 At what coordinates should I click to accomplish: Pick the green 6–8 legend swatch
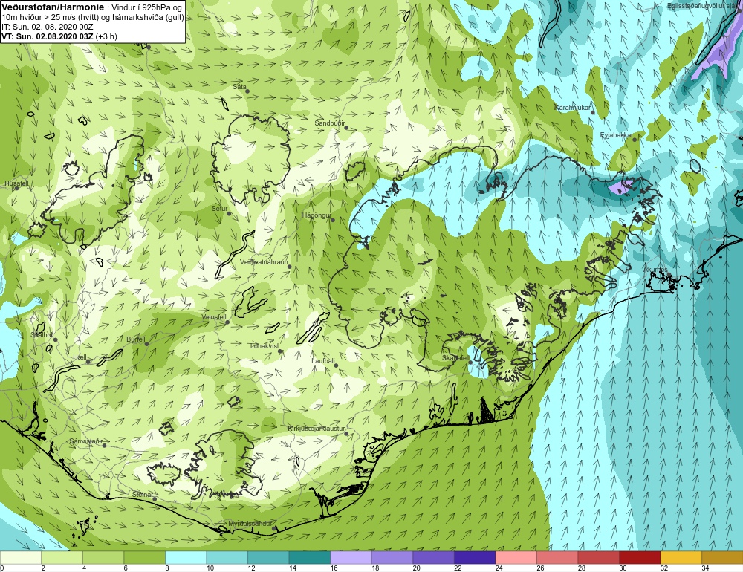coord(144,557)
